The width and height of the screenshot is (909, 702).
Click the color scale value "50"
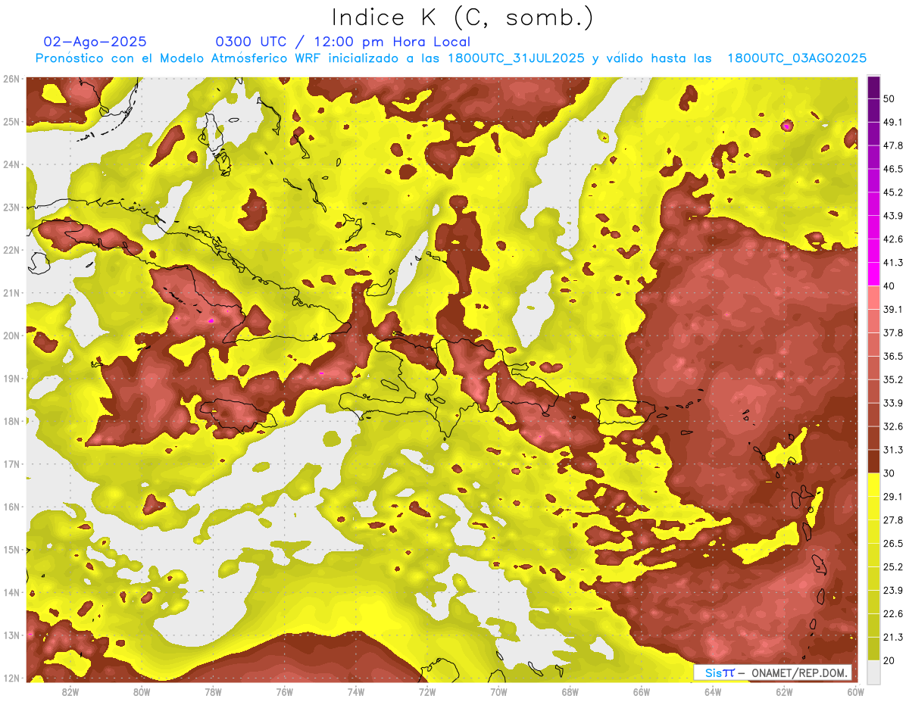(x=889, y=98)
